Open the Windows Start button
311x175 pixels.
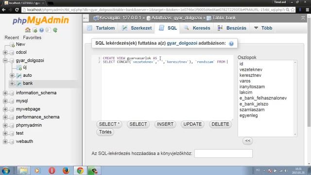6,171
